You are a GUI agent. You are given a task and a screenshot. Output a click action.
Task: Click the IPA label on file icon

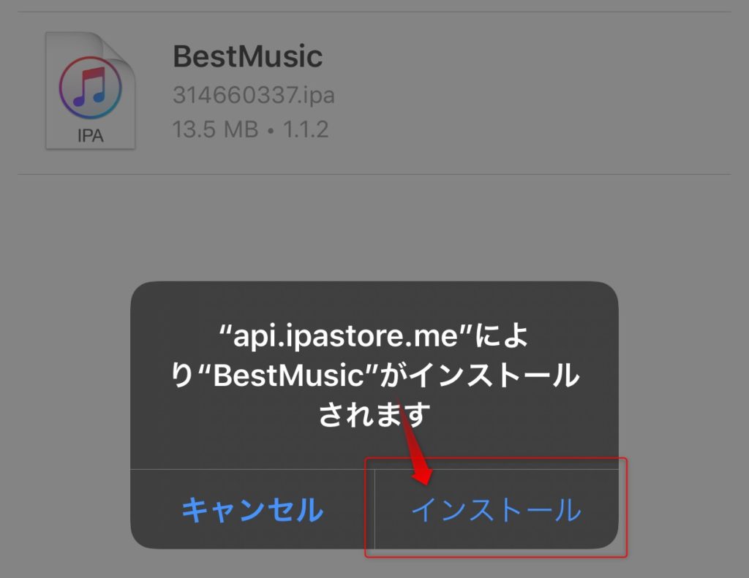(90, 136)
